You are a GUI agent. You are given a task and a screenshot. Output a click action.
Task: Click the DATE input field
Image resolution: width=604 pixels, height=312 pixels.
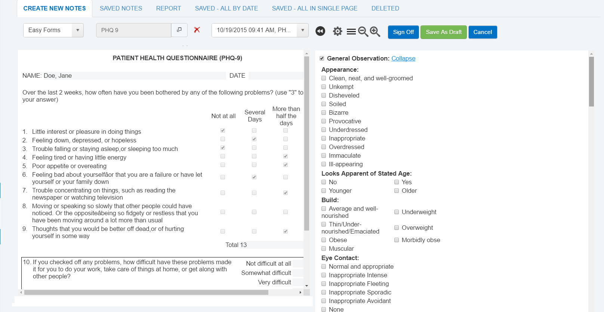[x=276, y=75]
